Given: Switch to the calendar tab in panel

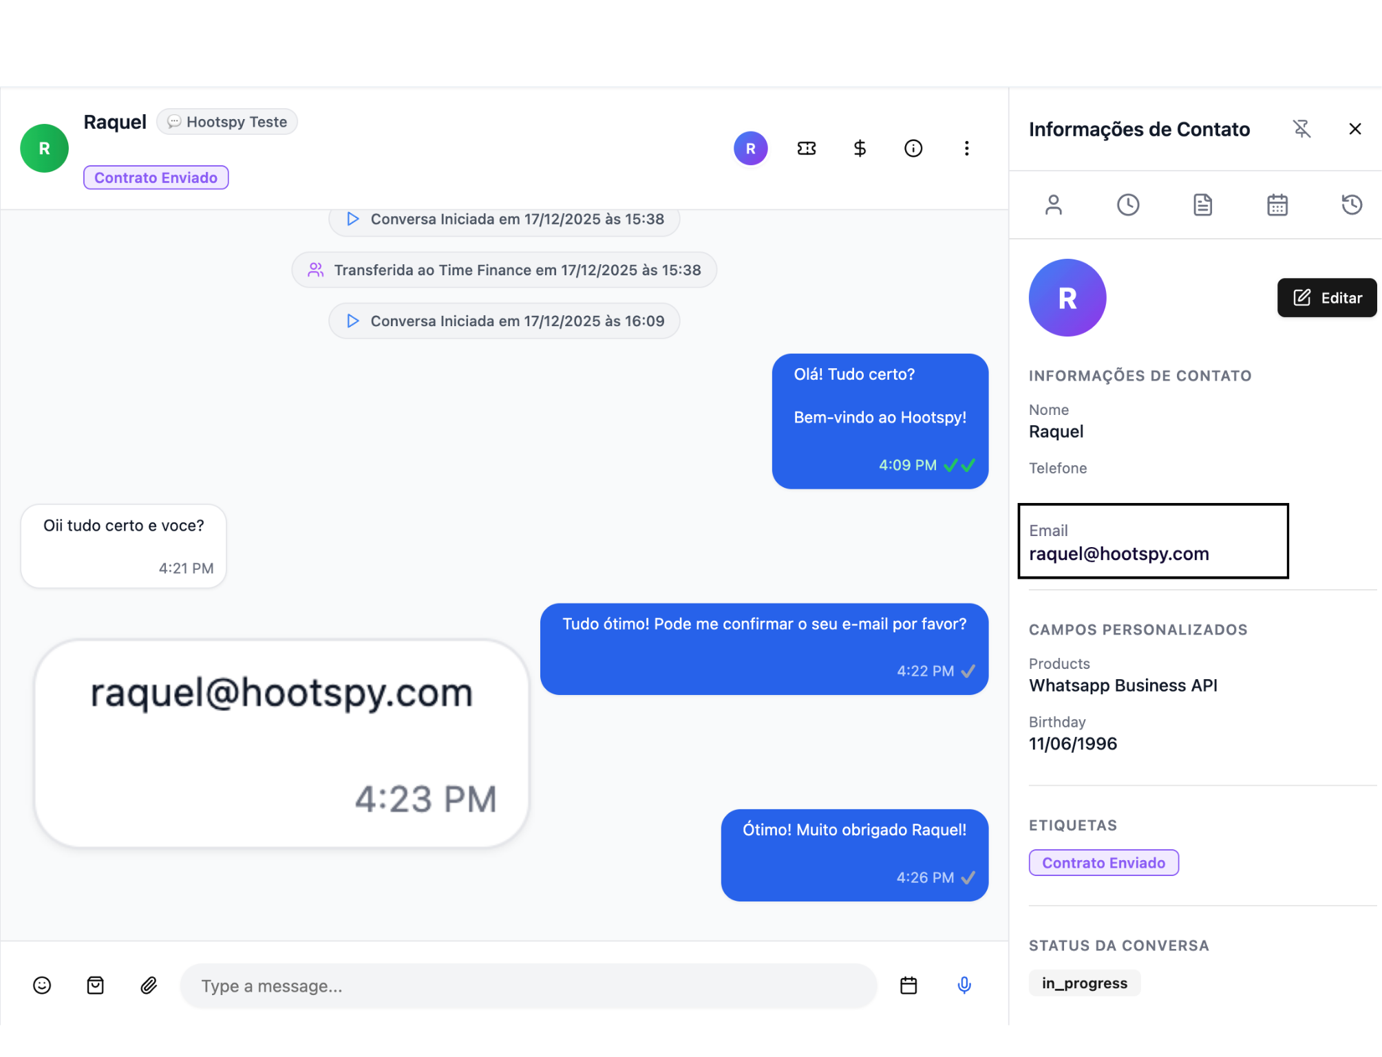Looking at the screenshot, I should 1277,205.
